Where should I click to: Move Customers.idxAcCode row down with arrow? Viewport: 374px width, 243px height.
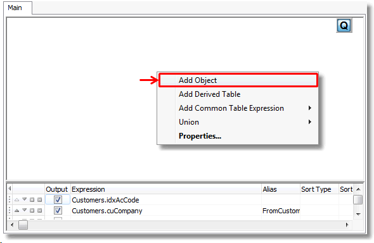[24, 199]
